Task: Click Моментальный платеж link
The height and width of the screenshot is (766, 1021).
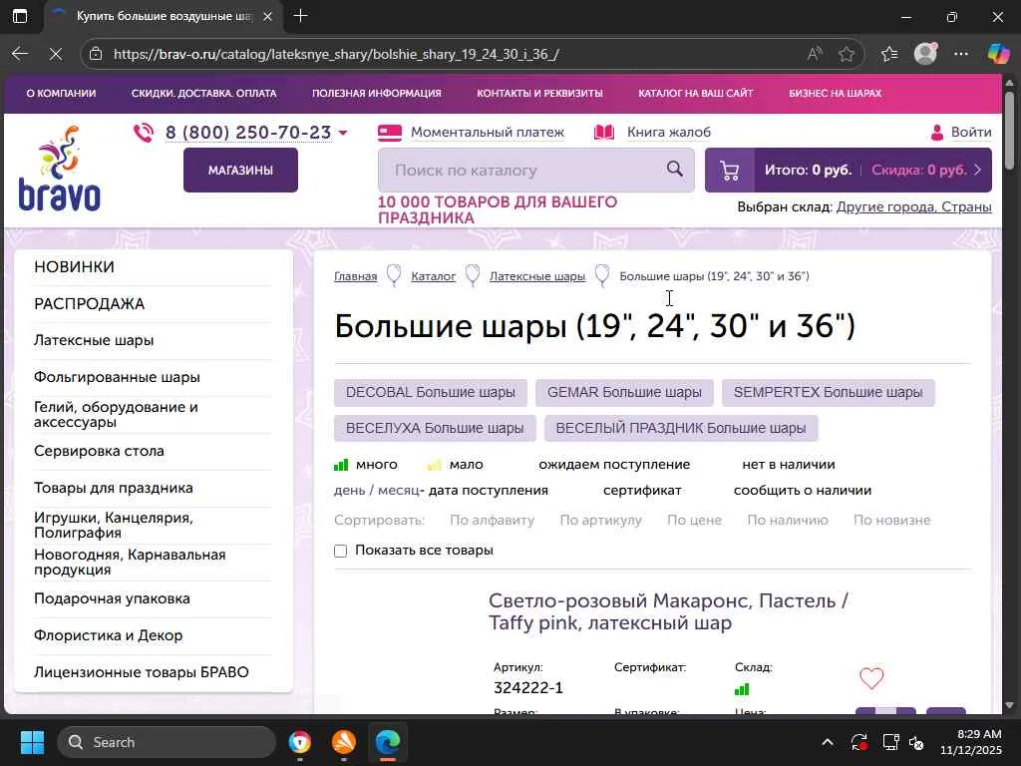Action: [x=487, y=133]
